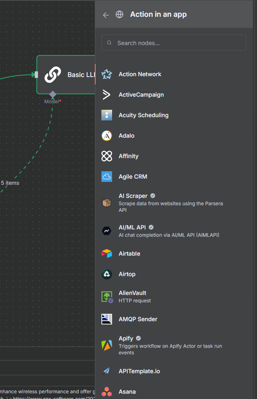Screen dimensions: 257x399
Task: Select the Affinity icon
Action: [107, 156]
